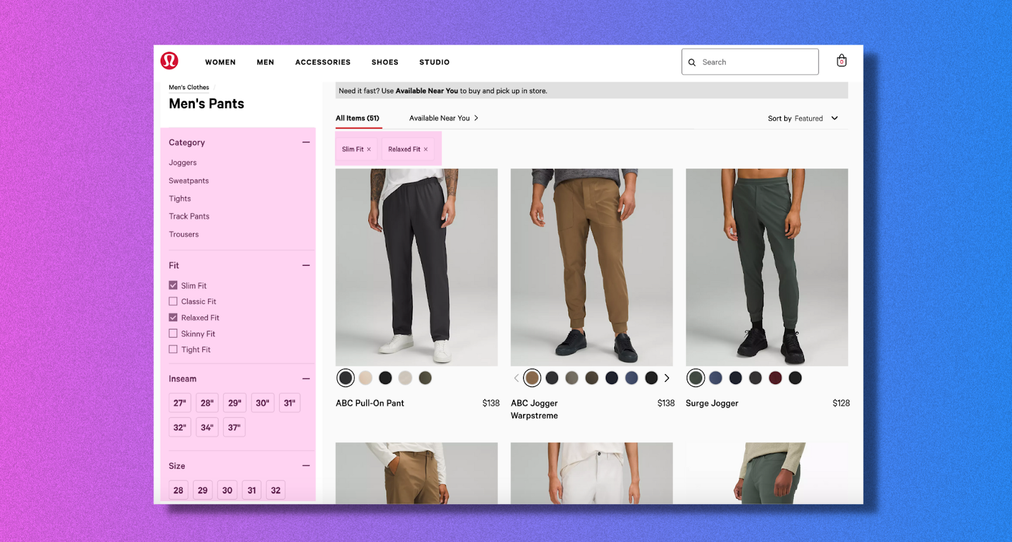Open the ACCESSORIES menu
The width and height of the screenshot is (1012, 542).
pos(323,62)
